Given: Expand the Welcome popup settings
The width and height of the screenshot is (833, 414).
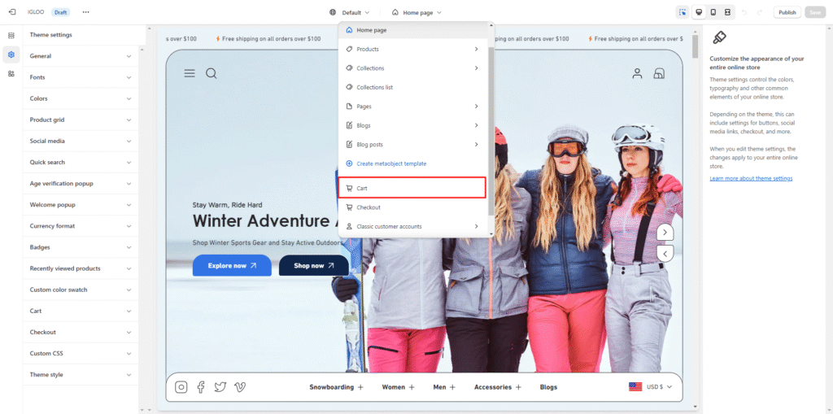Looking at the screenshot, I should 80,205.
